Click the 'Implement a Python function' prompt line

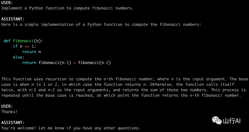pyautogui.click(x=67, y=8)
